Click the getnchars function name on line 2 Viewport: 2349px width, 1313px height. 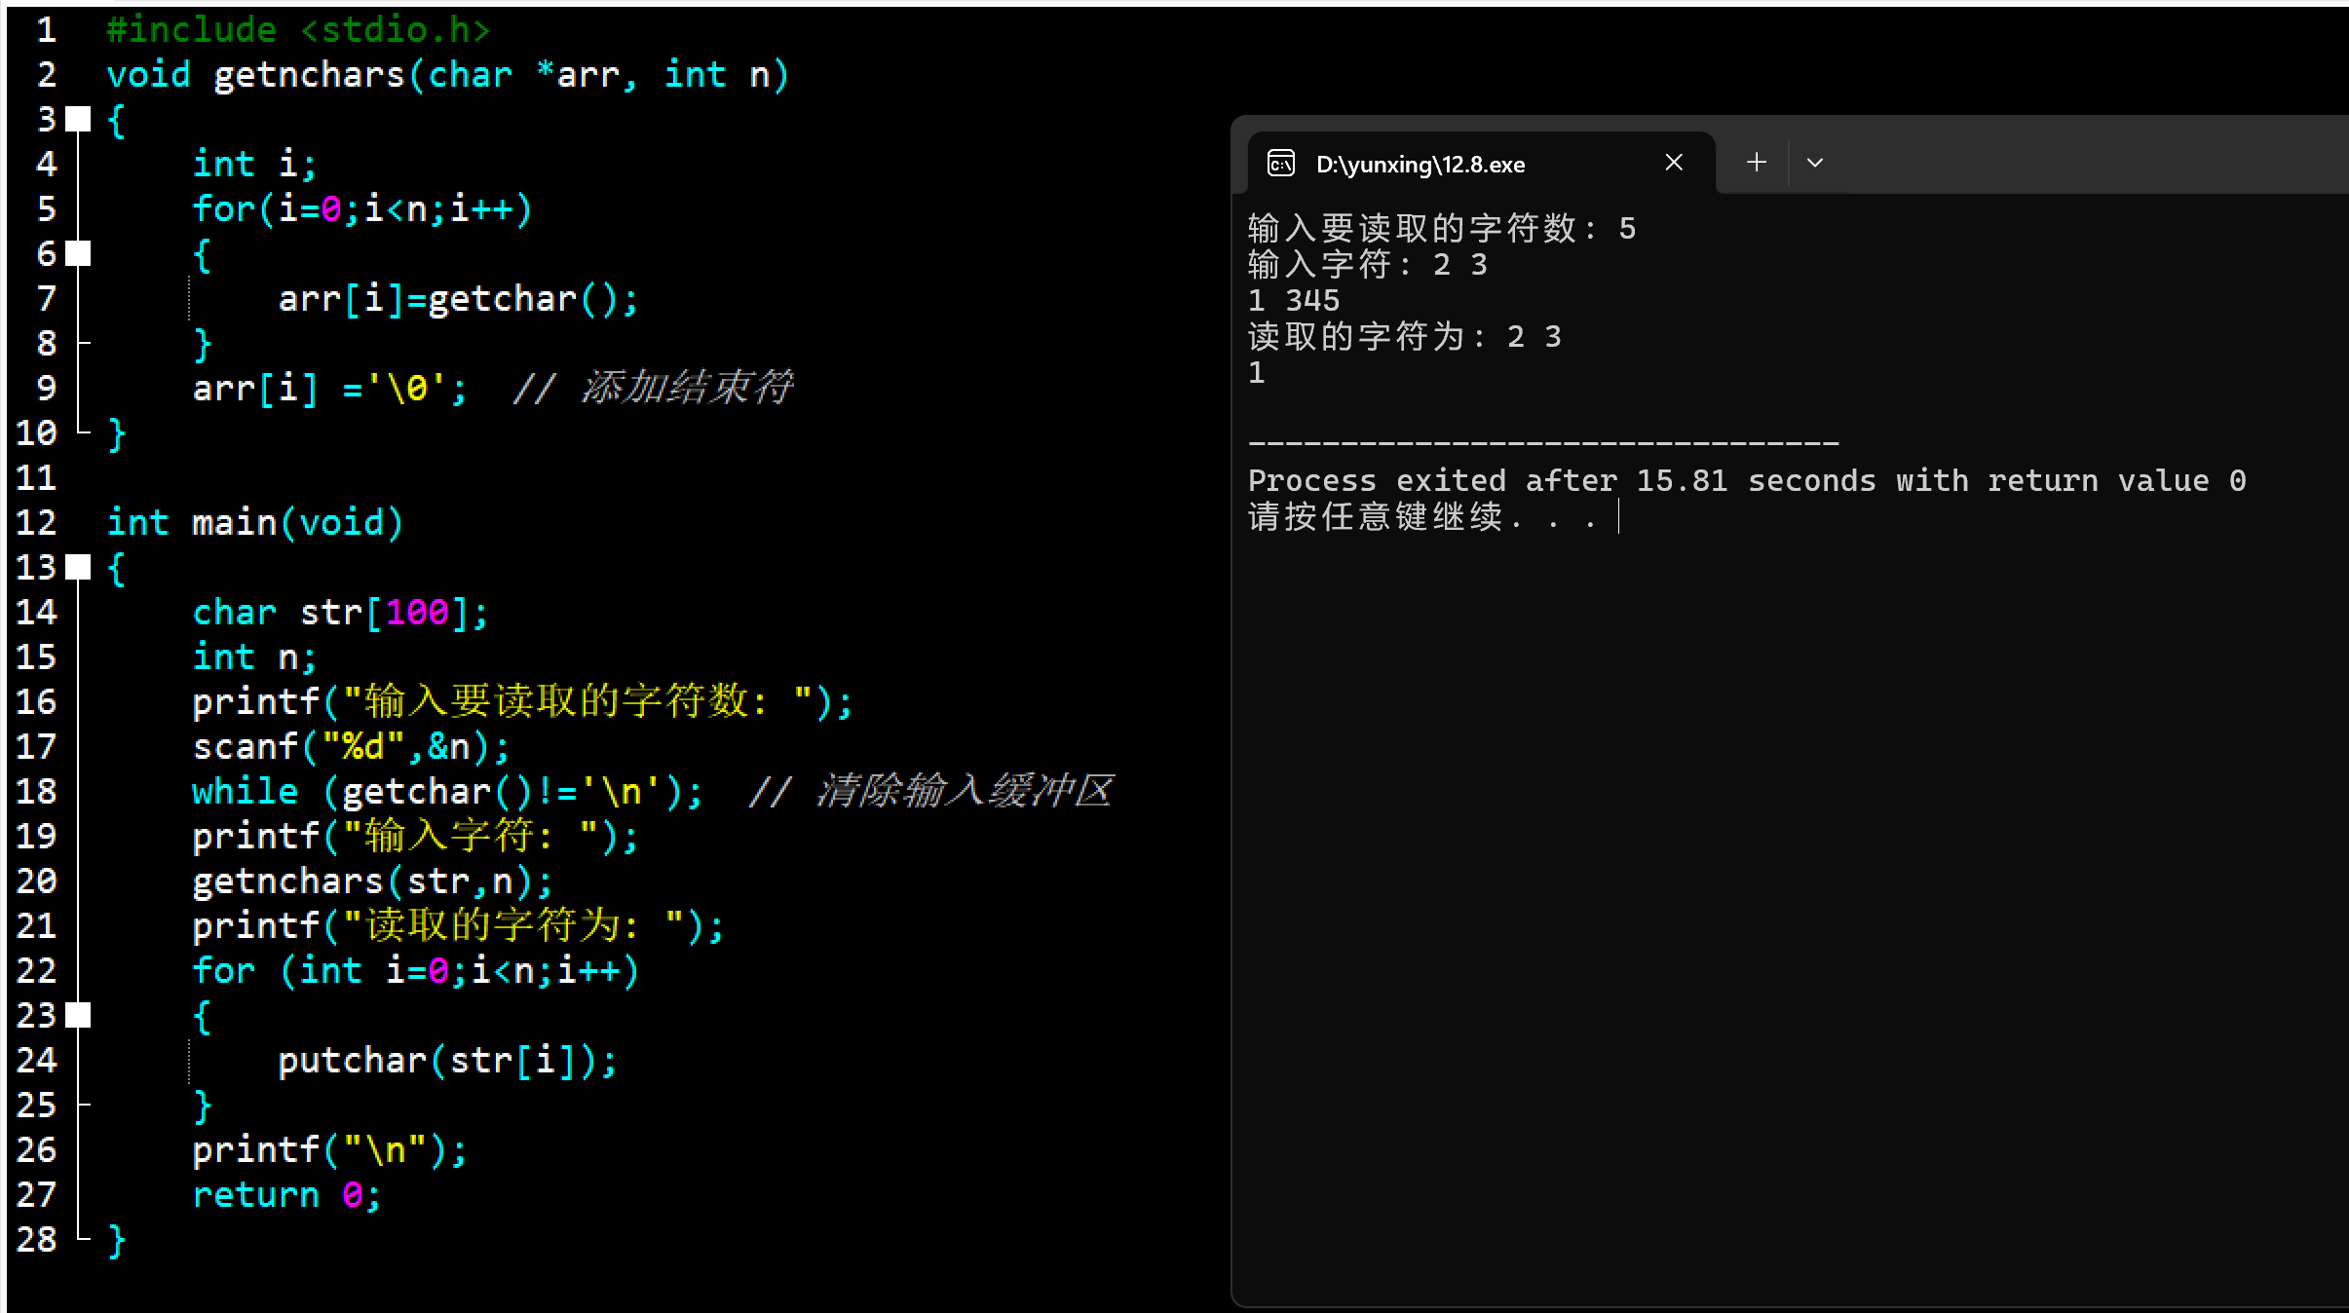click(308, 76)
